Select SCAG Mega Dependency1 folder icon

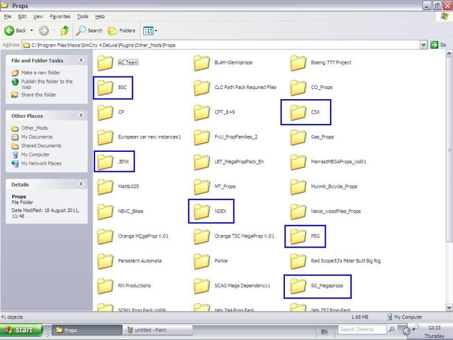click(x=202, y=286)
